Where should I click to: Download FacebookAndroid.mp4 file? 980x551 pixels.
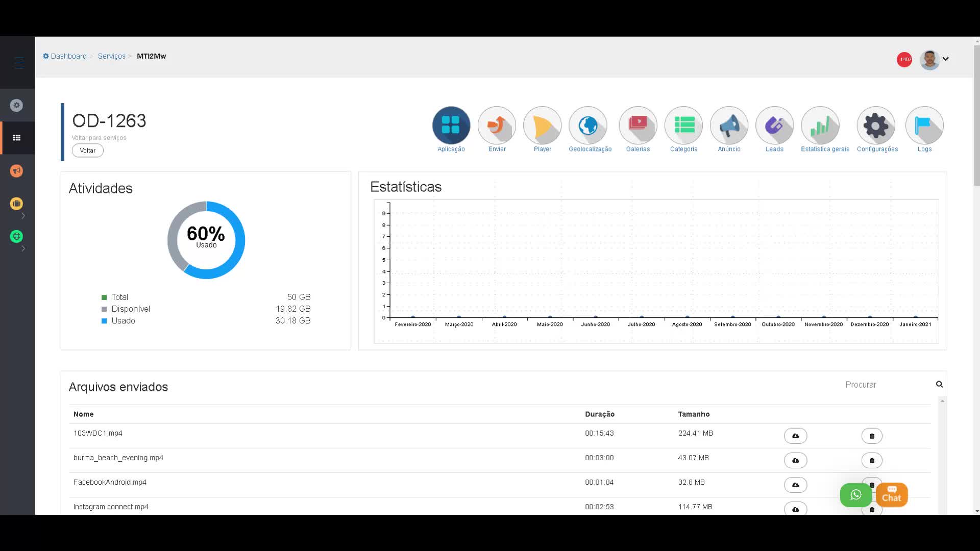coord(795,485)
